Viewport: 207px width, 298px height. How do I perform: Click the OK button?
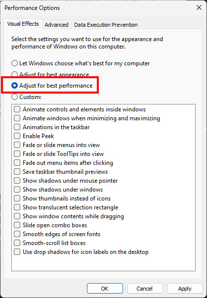point(105,289)
